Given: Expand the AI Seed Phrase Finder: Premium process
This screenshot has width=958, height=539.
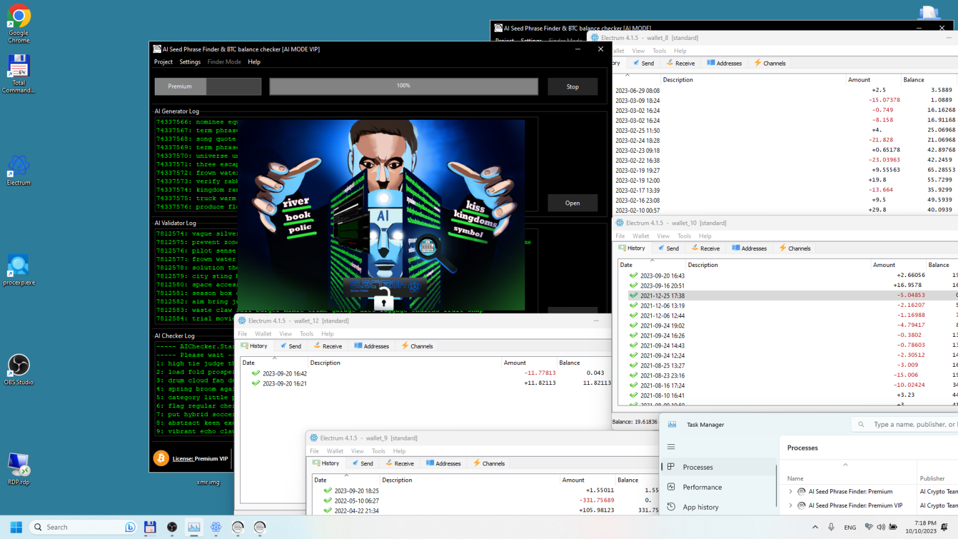Looking at the screenshot, I should coord(790,492).
